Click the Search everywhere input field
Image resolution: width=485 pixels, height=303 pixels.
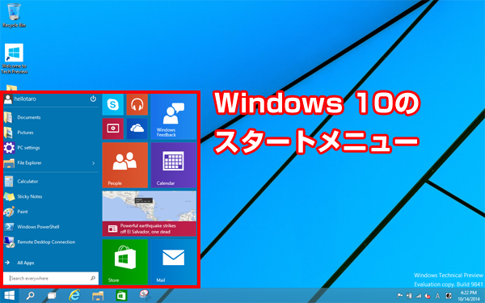[x=51, y=278]
